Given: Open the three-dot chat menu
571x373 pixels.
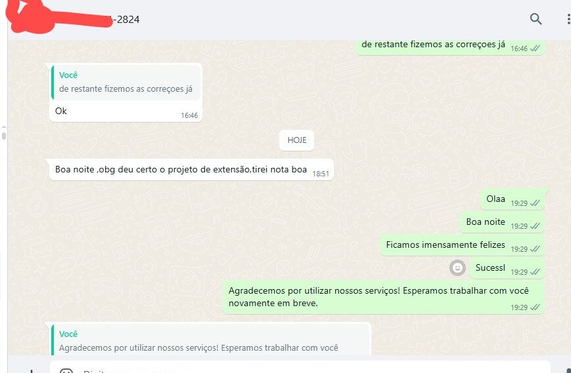Looking at the screenshot, I should [568, 19].
